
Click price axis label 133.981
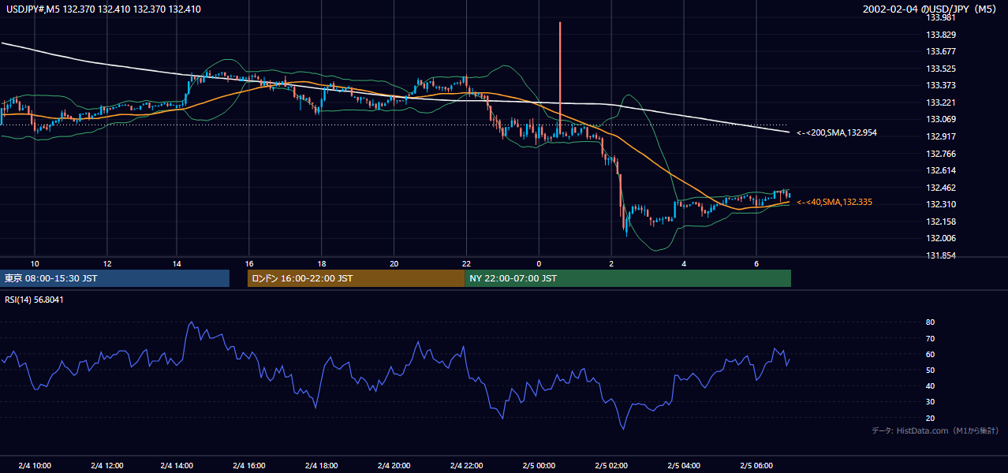940,17
